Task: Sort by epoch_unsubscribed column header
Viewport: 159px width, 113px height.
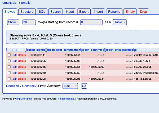Action: pyautogui.click(x=119, y=50)
